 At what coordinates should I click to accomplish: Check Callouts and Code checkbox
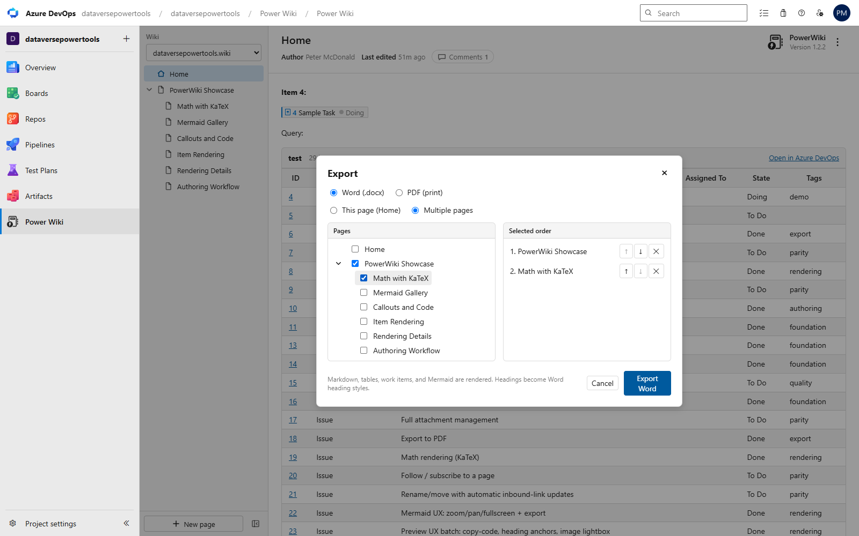pyautogui.click(x=363, y=307)
